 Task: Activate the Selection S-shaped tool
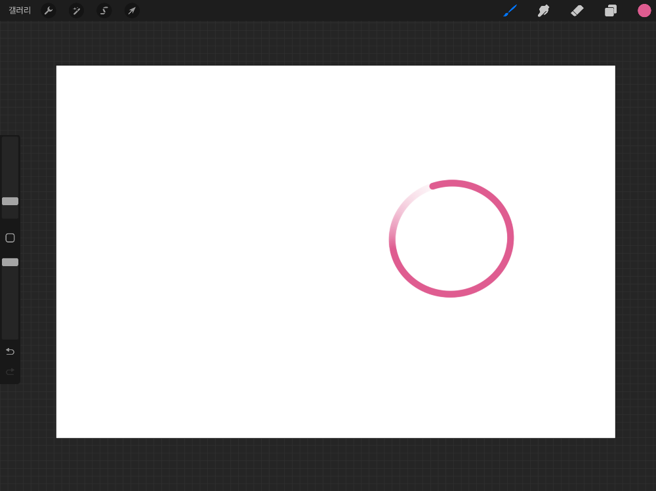104,10
